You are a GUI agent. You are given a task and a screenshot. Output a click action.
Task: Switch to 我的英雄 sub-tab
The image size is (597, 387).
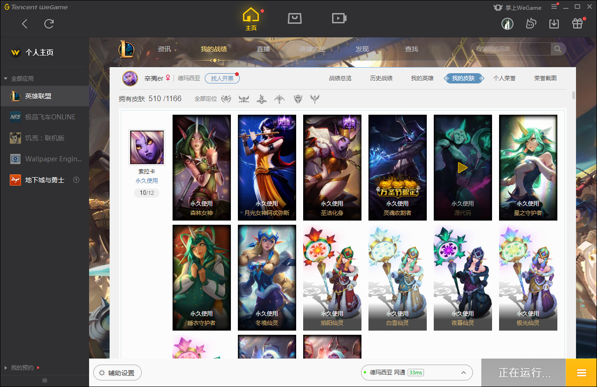[422, 78]
